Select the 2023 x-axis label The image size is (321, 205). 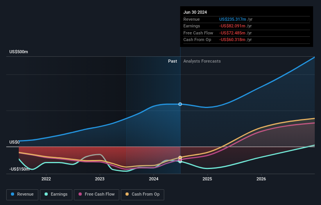coord(100,179)
